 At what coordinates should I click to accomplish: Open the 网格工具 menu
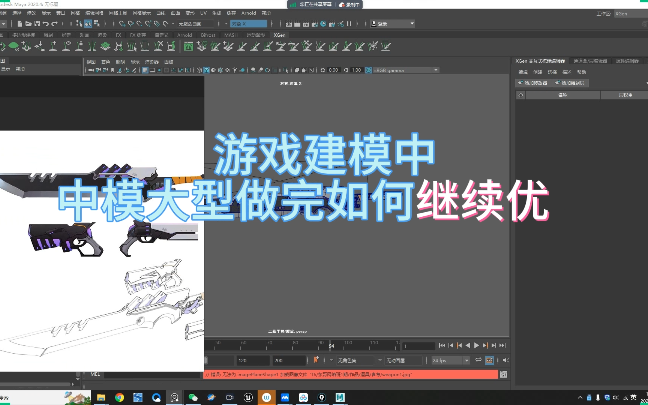click(x=118, y=13)
